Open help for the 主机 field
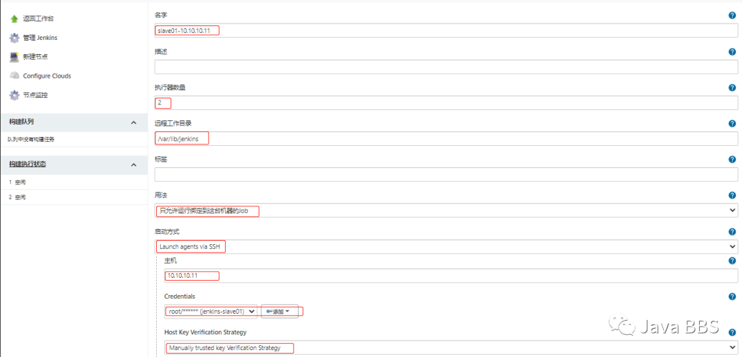Image resolution: width=743 pixels, height=357 pixels. [732, 261]
